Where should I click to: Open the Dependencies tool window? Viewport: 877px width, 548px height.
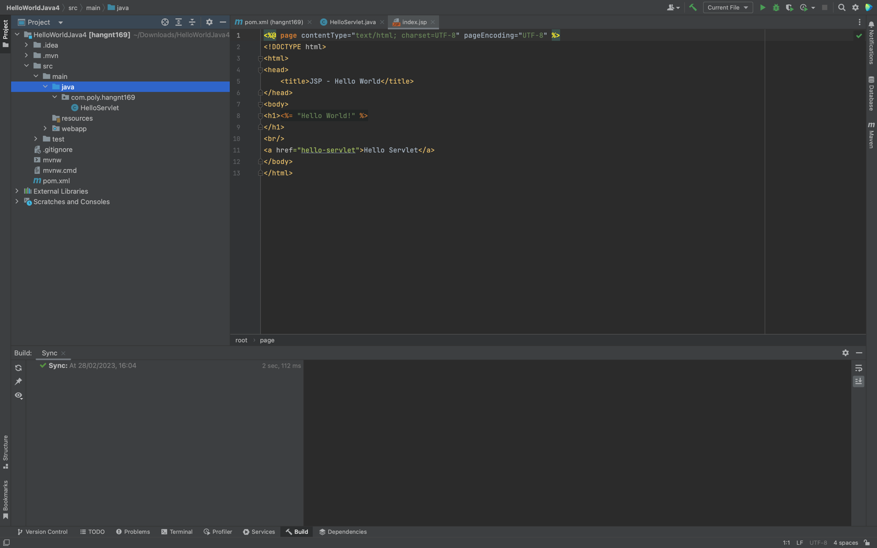point(343,532)
